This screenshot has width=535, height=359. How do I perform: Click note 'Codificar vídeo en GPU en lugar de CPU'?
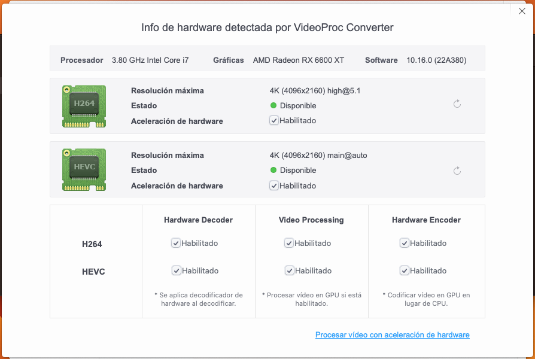pyautogui.click(x=426, y=299)
